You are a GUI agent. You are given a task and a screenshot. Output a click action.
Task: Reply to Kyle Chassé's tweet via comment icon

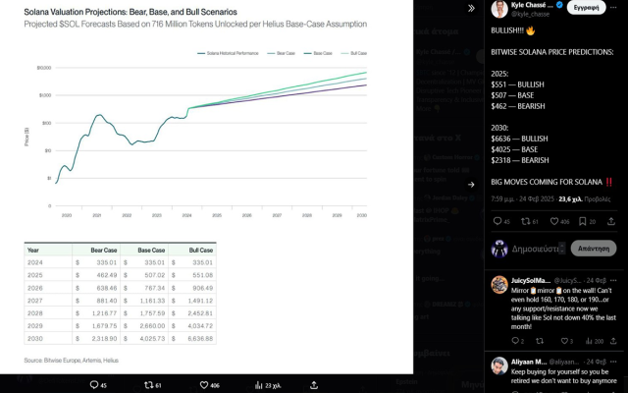pos(497,222)
